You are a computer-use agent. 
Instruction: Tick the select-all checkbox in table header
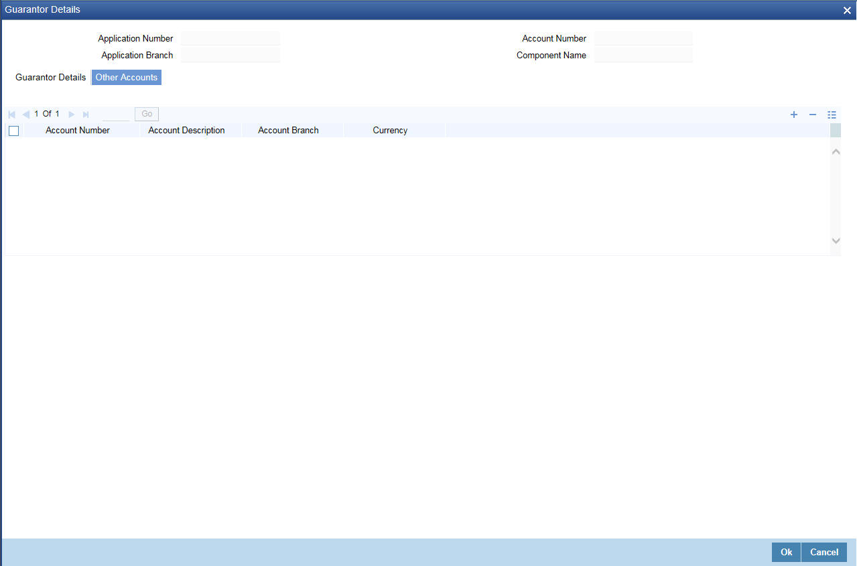coord(13,131)
